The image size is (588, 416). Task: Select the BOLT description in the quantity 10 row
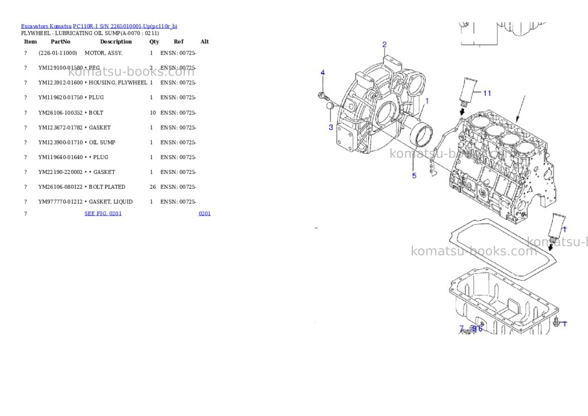pos(96,113)
